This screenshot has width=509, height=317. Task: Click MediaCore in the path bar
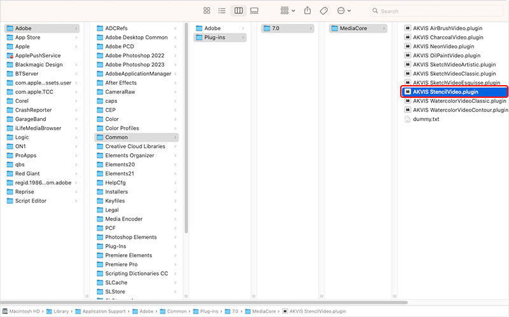pos(261,311)
